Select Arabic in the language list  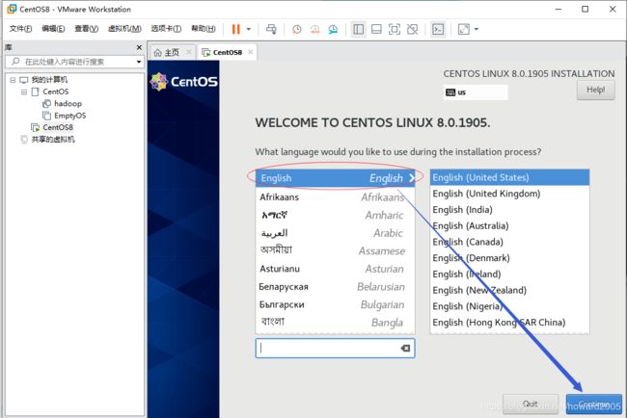pyautogui.click(x=335, y=233)
